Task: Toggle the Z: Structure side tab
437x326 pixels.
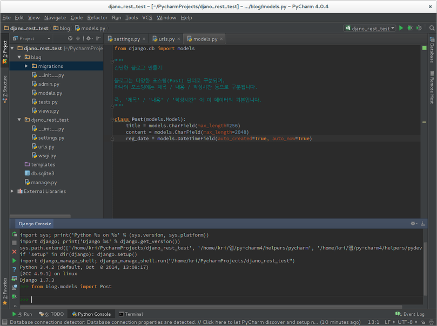Action: [5, 89]
